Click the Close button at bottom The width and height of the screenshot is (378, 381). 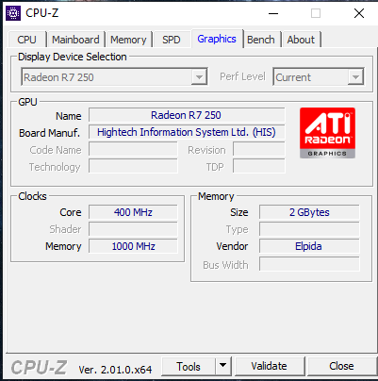pyautogui.click(x=341, y=366)
